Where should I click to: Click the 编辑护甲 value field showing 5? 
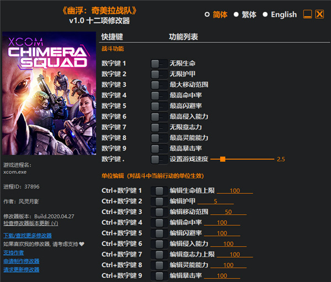(x=216, y=201)
